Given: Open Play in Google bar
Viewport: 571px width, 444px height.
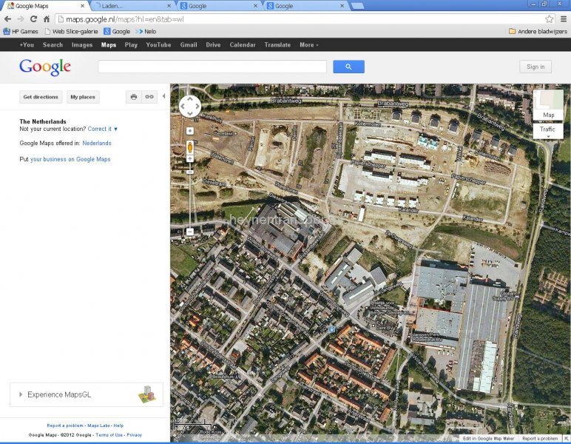Looking at the screenshot, I should pyautogui.click(x=131, y=45).
